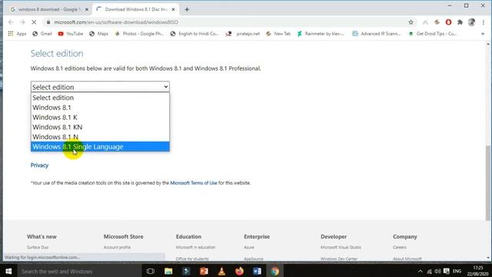
Task: Open the Chrome profile avatar
Action: tap(471, 22)
